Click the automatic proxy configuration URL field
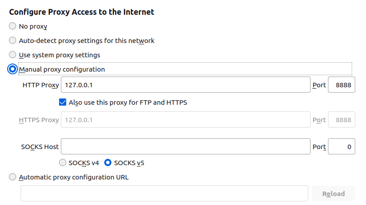Viewport: 366px width, 205px height. 164,193
